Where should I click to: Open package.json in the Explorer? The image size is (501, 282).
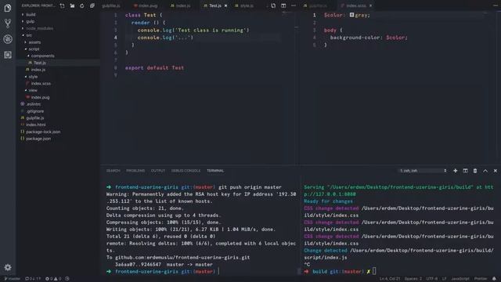click(38, 139)
